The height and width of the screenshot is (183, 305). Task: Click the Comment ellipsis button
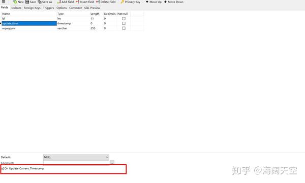coord(112,162)
